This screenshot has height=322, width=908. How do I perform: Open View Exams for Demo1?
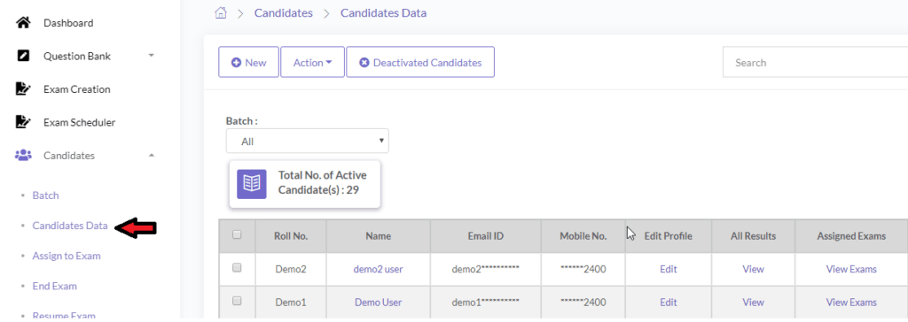[x=851, y=302]
